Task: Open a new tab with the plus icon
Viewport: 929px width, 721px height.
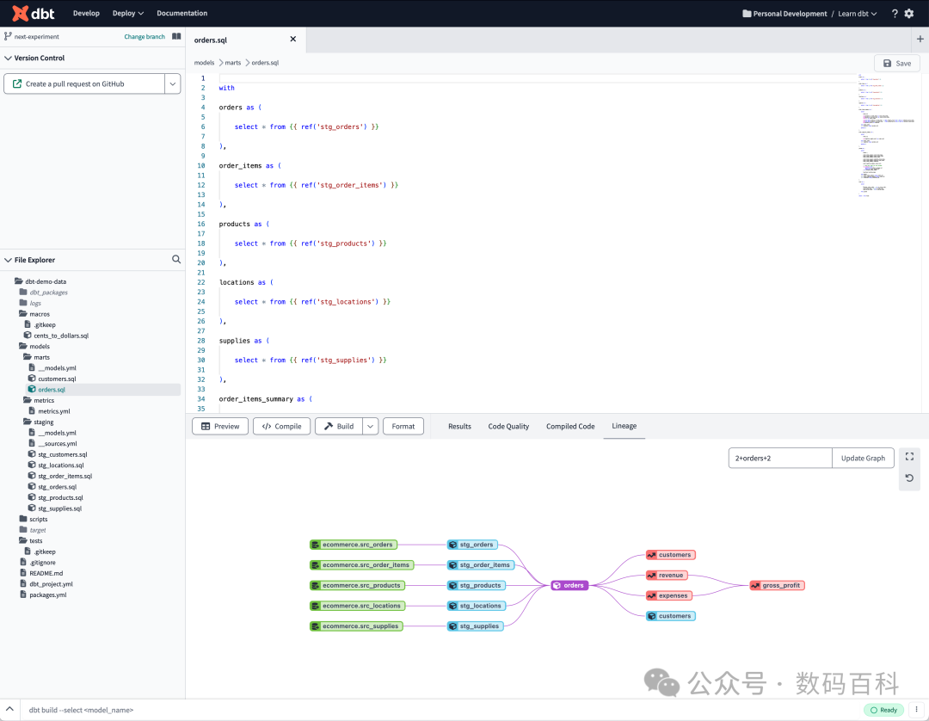Action: pyautogui.click(x=920, y=40)
